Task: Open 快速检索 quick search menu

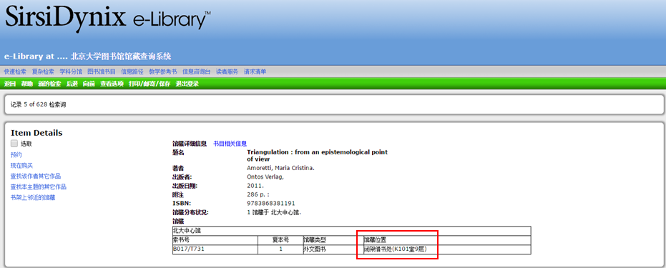Action: (x=15, y=71)
